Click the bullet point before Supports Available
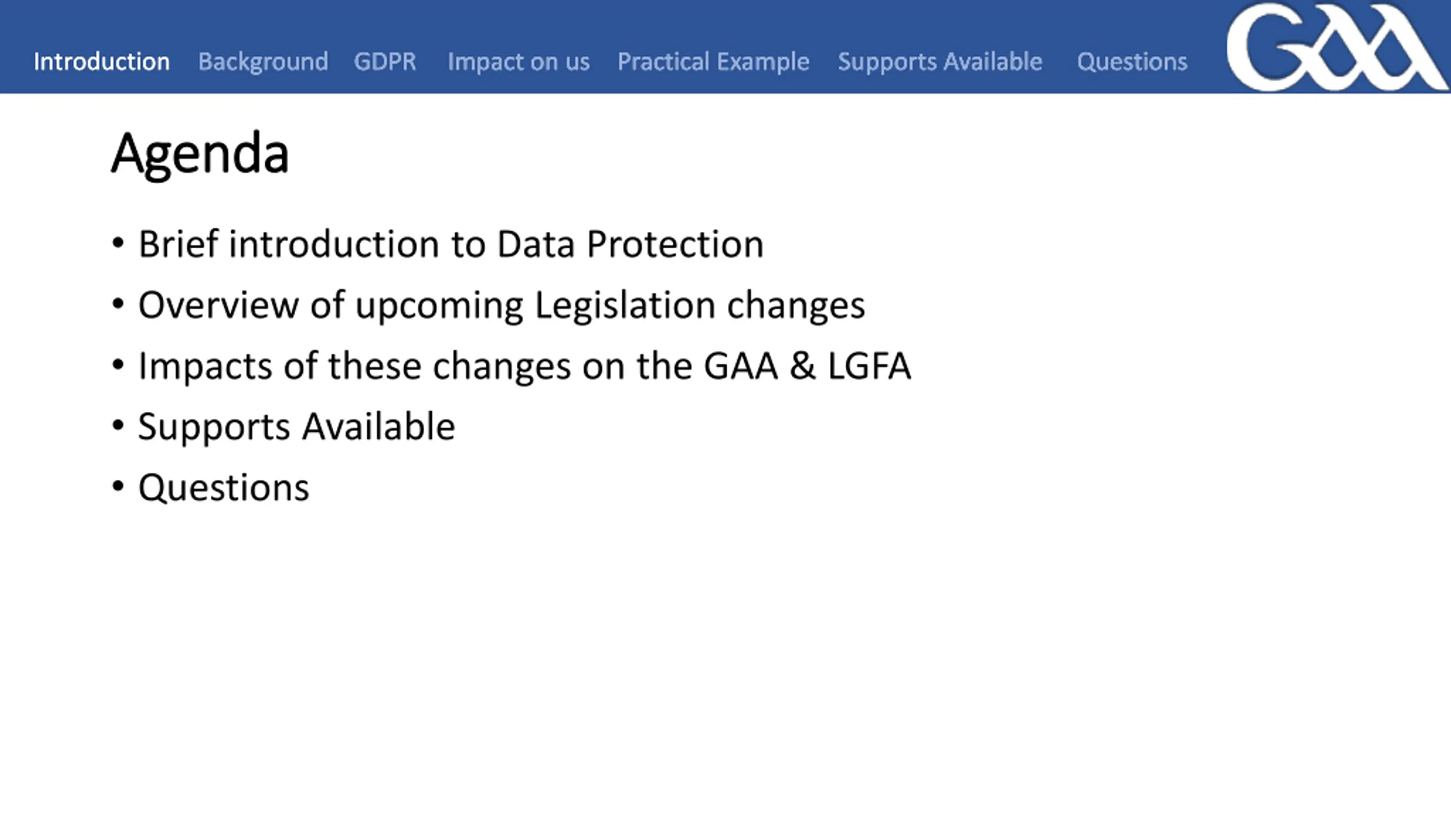 pyautogui.click(x=118, y=425)
